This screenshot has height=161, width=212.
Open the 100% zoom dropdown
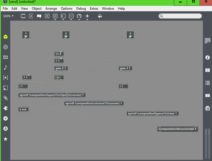(x=8, y=16)
